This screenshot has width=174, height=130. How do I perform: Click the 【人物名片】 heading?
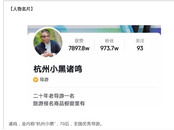(x=21, y=9)
